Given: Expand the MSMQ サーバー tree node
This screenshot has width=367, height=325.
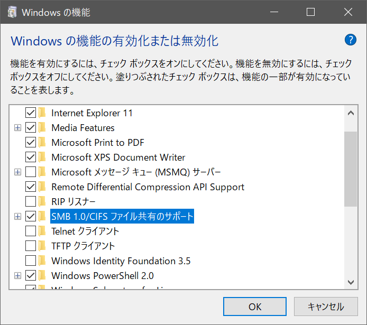Looking at the screenshot, I should [18, 172].
